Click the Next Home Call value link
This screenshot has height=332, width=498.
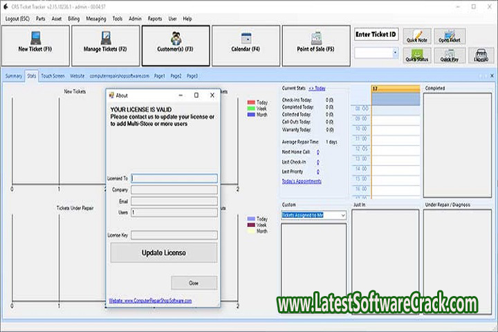click(318, 152)
